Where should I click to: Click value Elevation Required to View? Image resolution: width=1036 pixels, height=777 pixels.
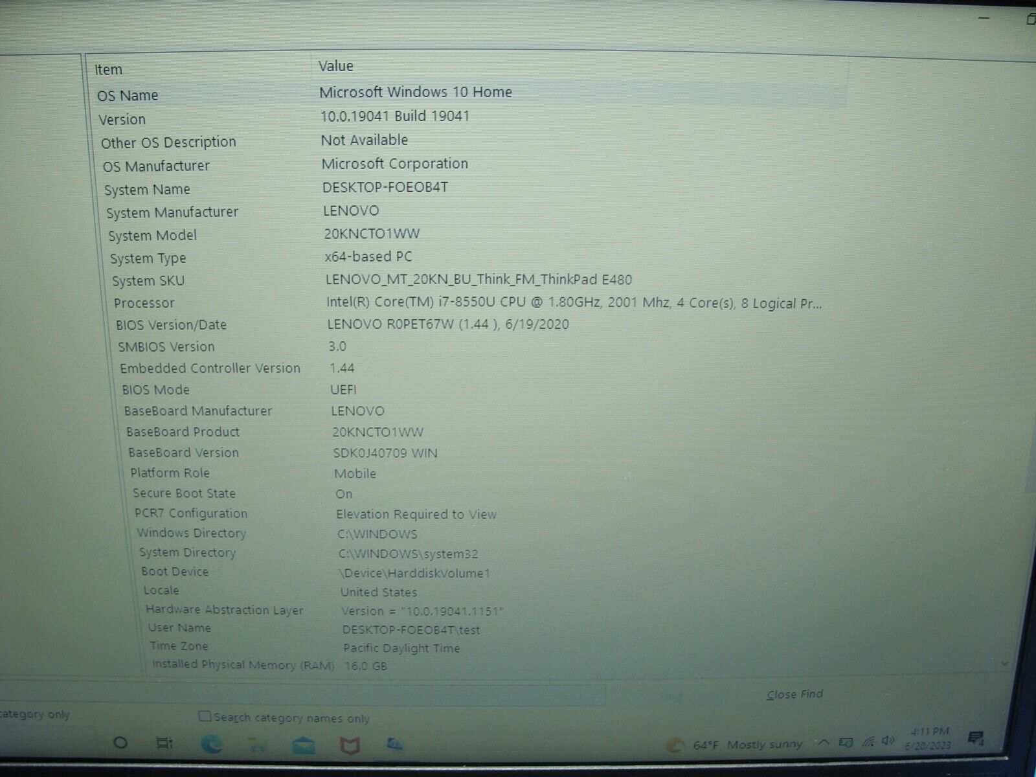tap(416, 514)
